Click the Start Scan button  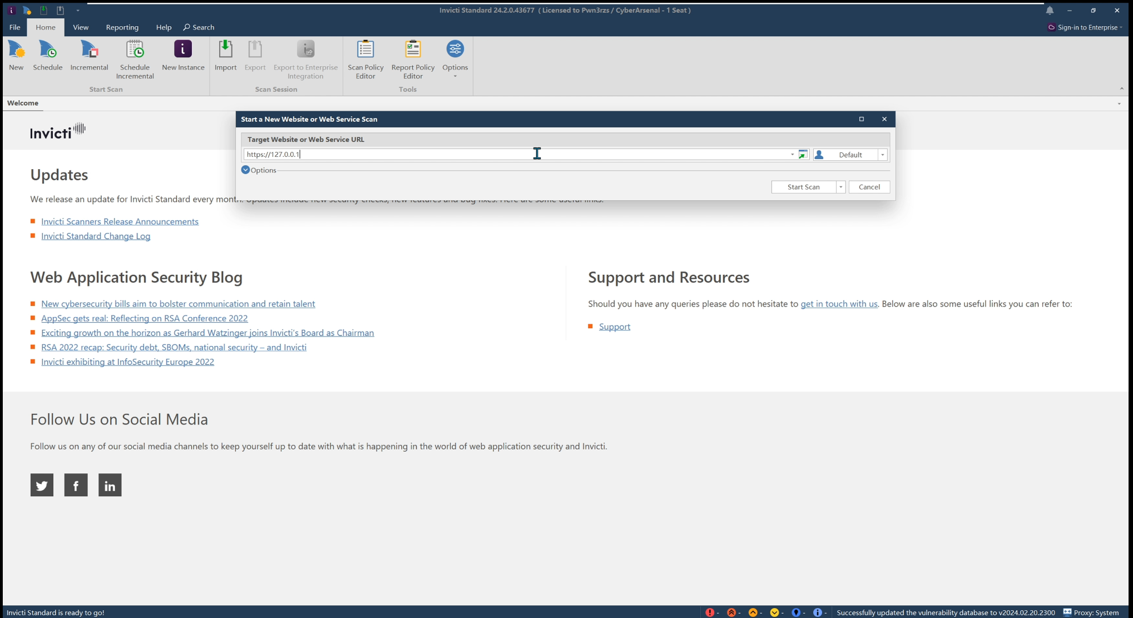[x=804, y=186]
